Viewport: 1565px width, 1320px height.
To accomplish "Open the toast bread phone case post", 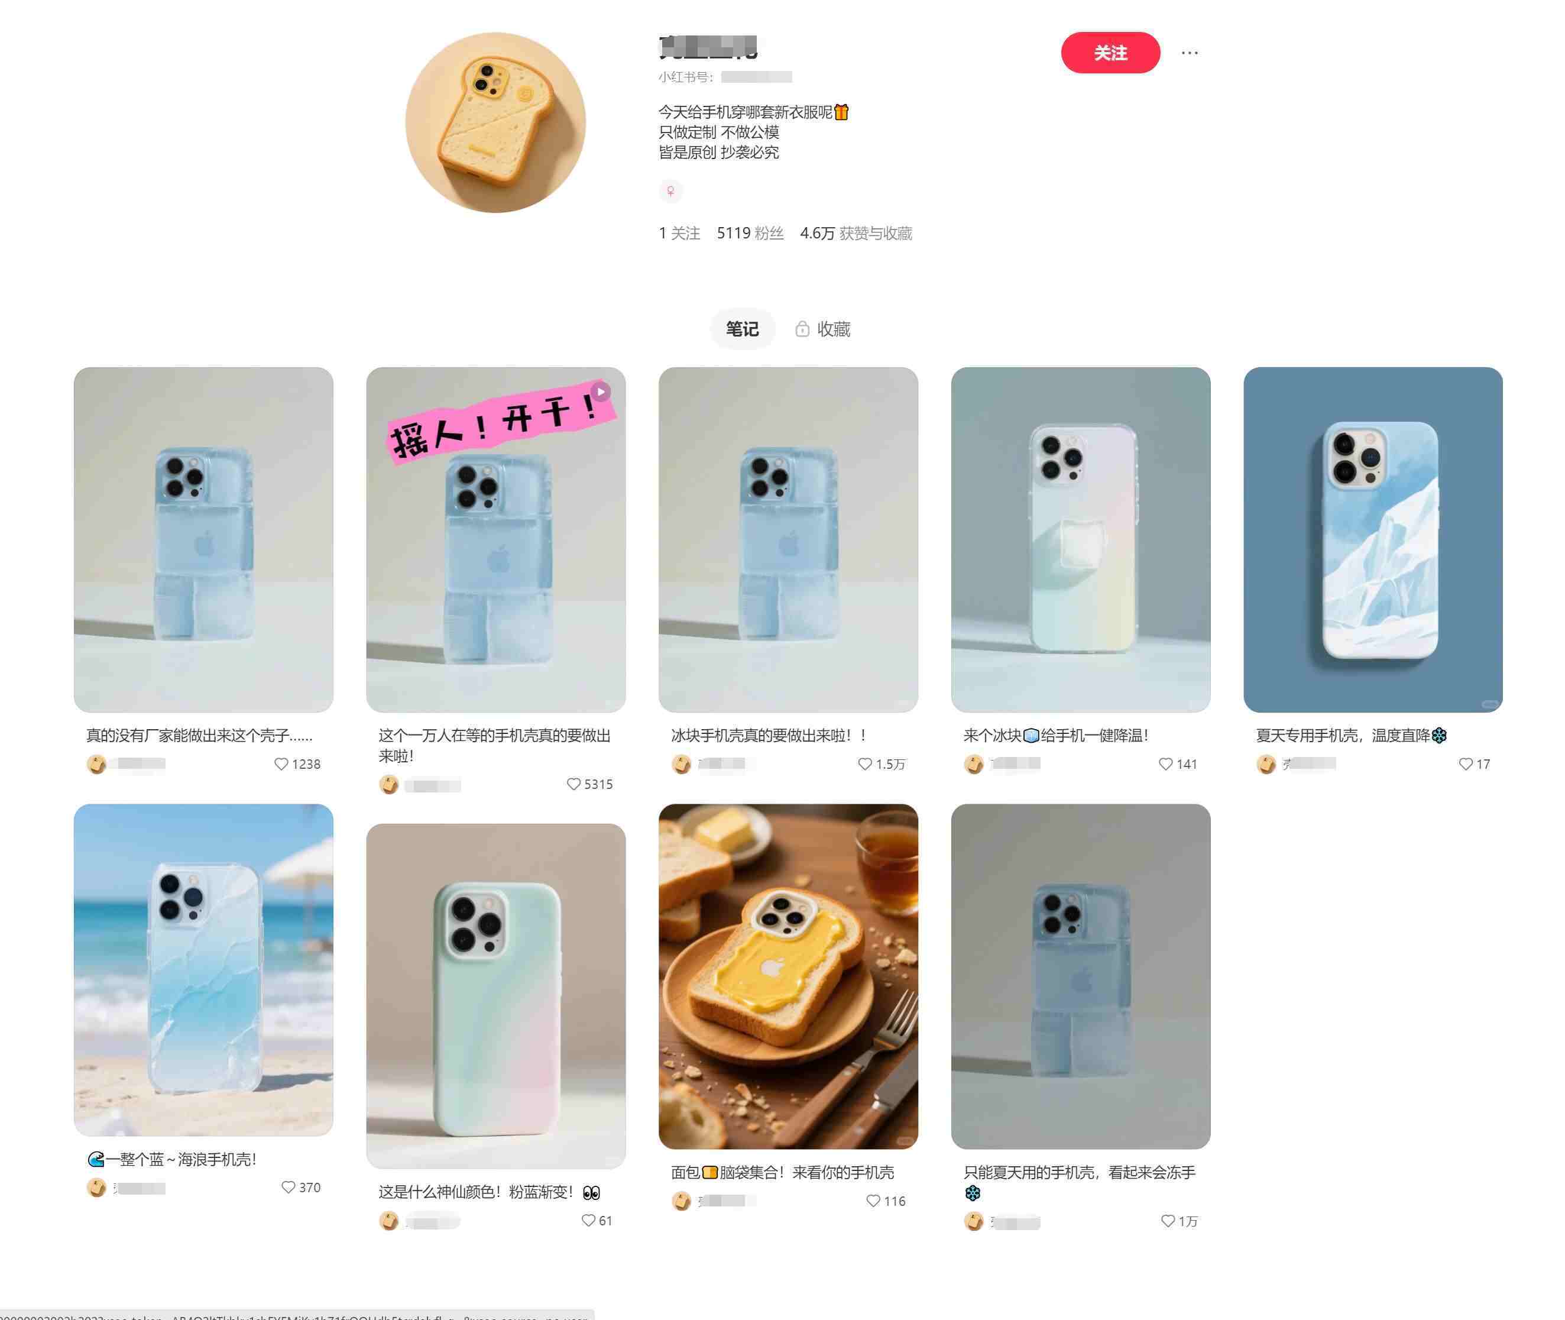I will point(788,976).
